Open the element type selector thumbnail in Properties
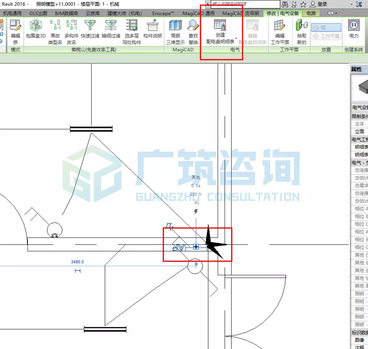Viewport: 368px width, 349px height. (360, 88)
